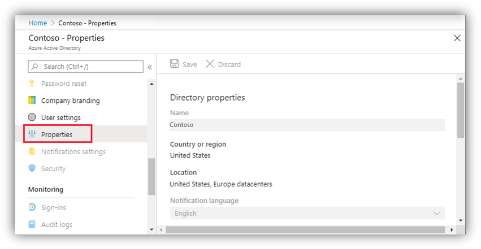Click the Save floppy disk icon
This screenshot has width=481, height=249.
[x=174, y=64]
